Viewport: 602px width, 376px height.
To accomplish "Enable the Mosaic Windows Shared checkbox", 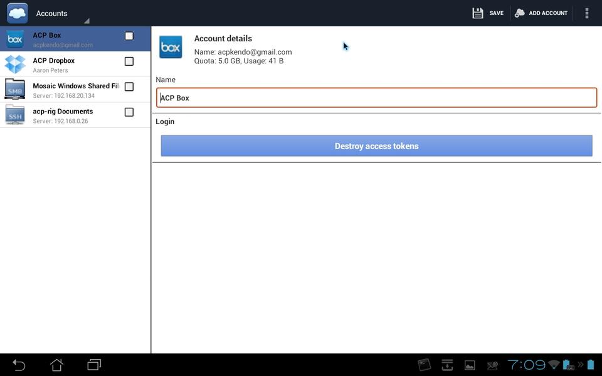I will (x=129, y=87).
